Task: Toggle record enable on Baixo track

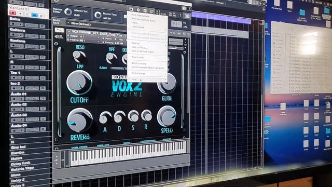Action: [x=13, y=24]
